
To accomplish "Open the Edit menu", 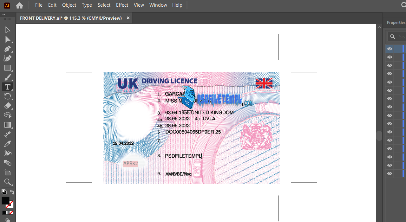I will pyautogui.click(x=52, y=5).
